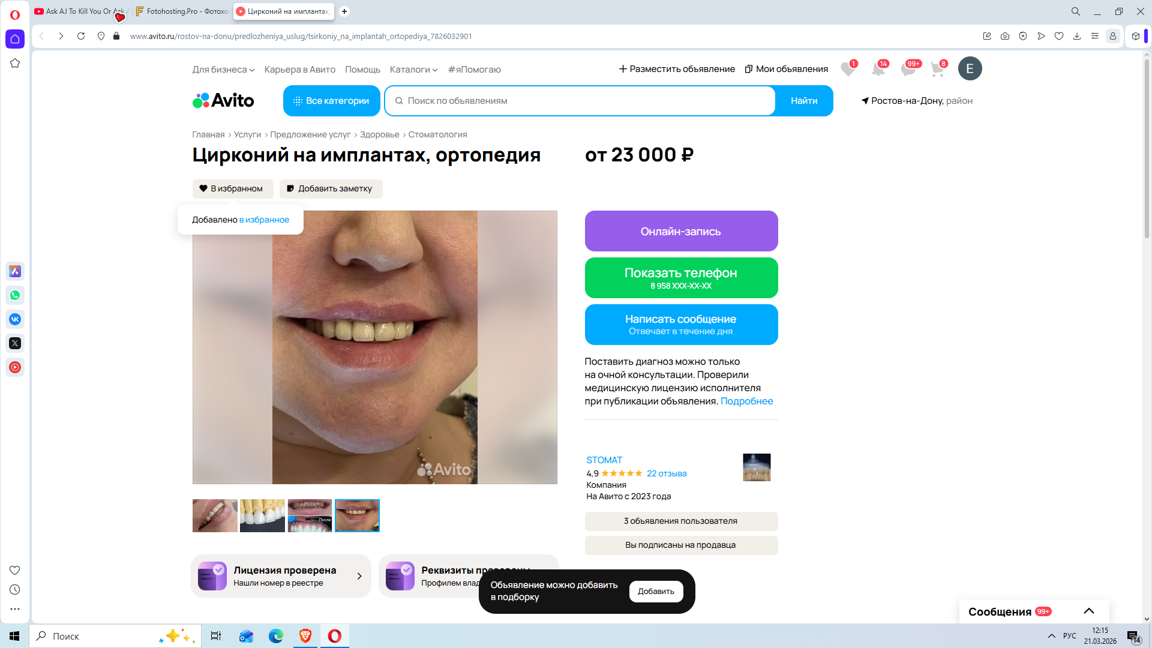1152x648 pixels.
Task: Toggle 'В избранном' favorite button
Action: (232, 188)
